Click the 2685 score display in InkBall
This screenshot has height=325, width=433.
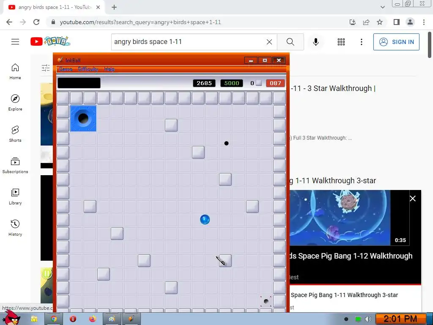click(x=204, y=83)
